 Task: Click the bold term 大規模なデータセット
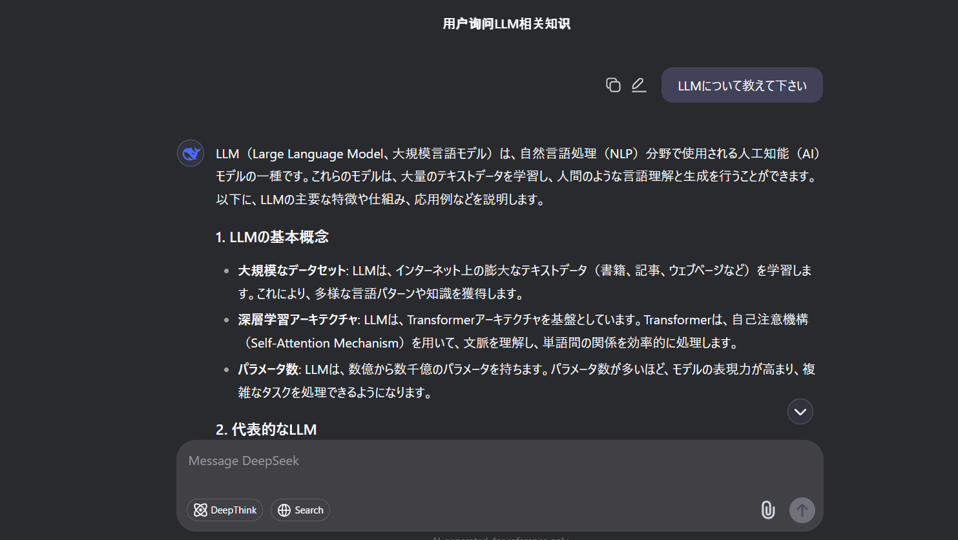(292, 270)
